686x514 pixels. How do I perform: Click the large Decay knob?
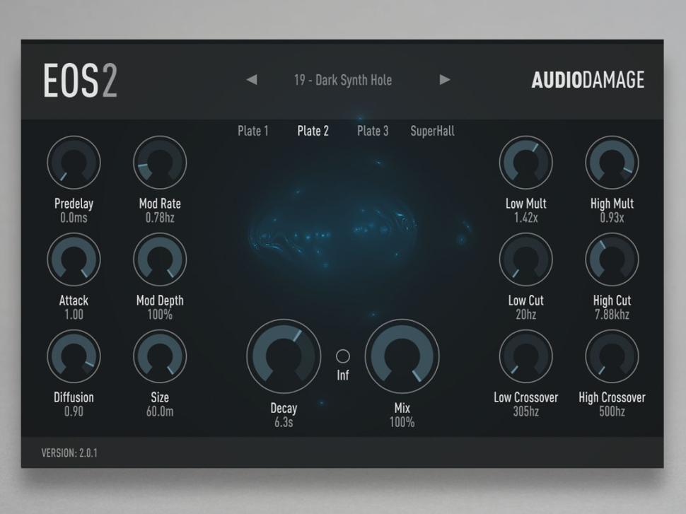click(x=284, y=356)
